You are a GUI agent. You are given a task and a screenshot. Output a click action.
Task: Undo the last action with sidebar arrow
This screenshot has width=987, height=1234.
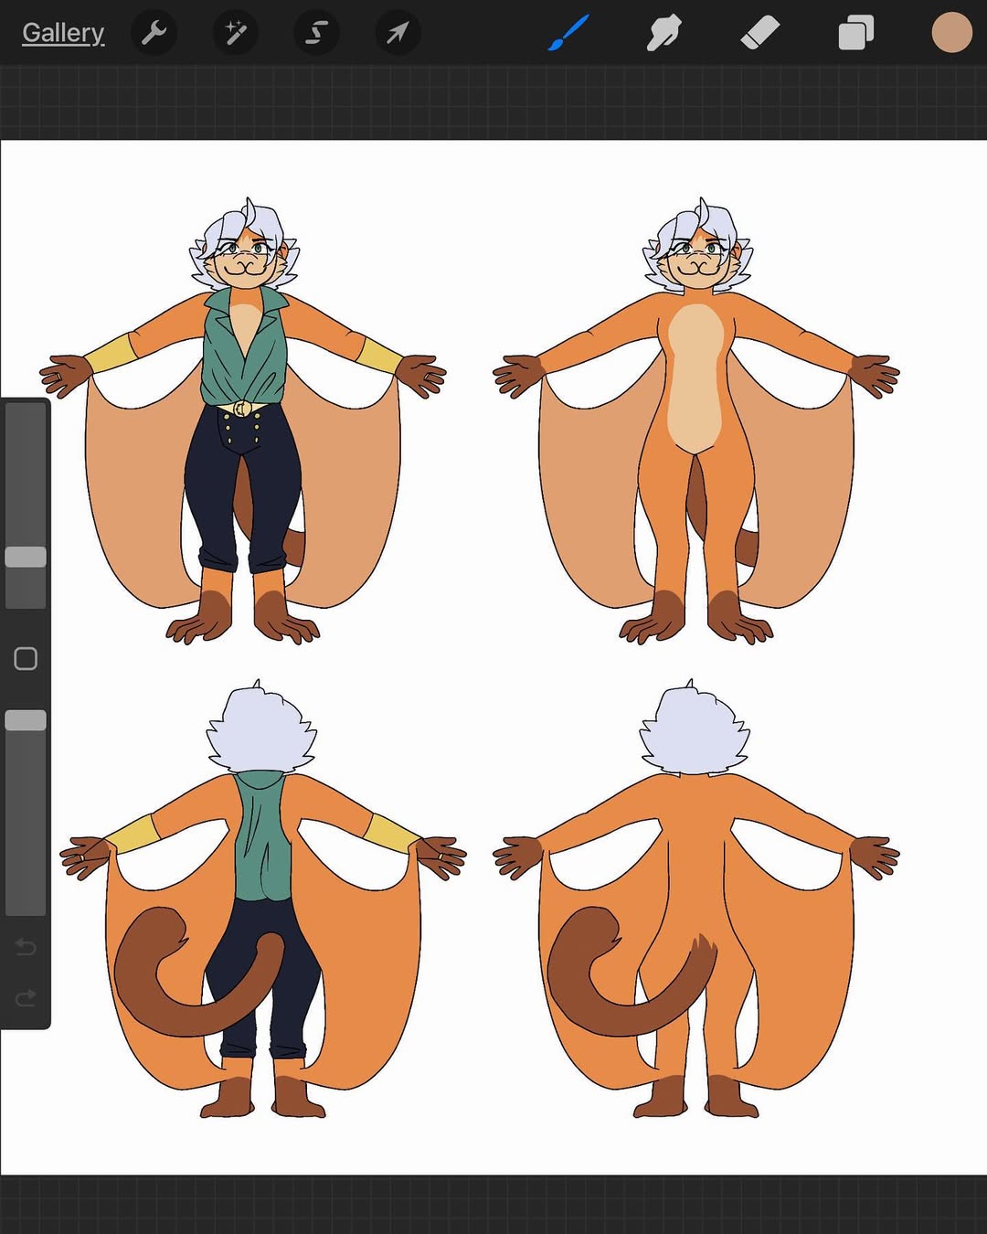point(26,947)
